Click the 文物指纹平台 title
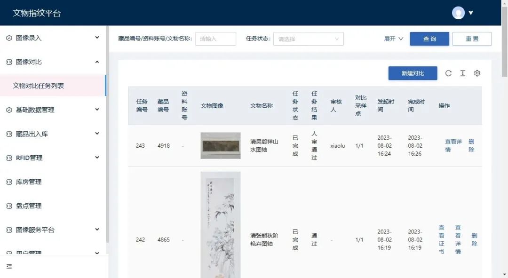This screenshot has width=508, height=278. pyautogui.click(x=37, y=13)
